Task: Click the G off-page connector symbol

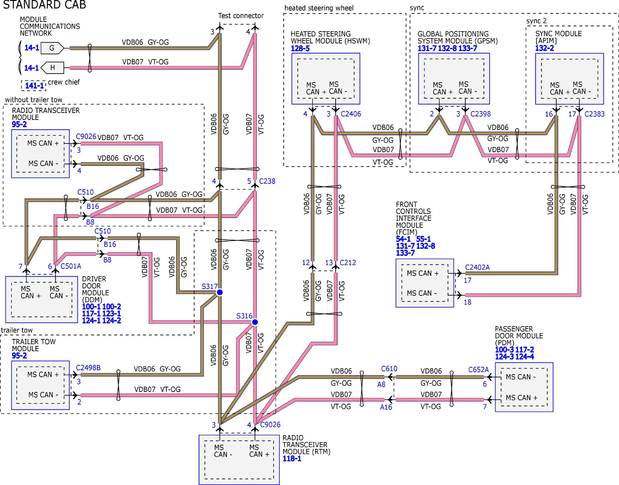Action: point(52,48)
